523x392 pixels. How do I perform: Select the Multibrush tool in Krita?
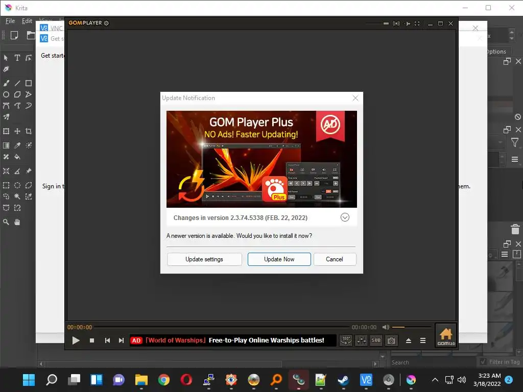point(6,117)
